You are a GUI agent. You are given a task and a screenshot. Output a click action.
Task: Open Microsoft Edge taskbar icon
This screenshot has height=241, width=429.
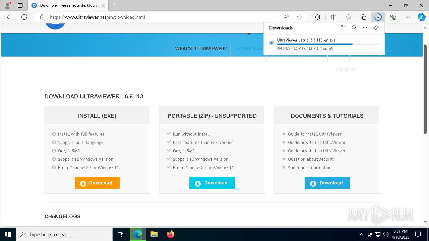(x=138, y=234)
